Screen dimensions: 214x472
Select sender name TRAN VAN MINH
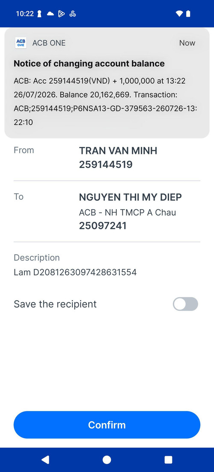[118, 150]
